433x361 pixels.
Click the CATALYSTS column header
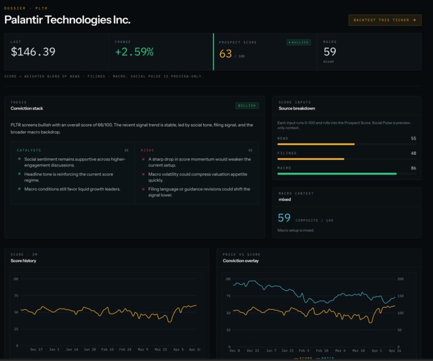(x=29, y=150)
